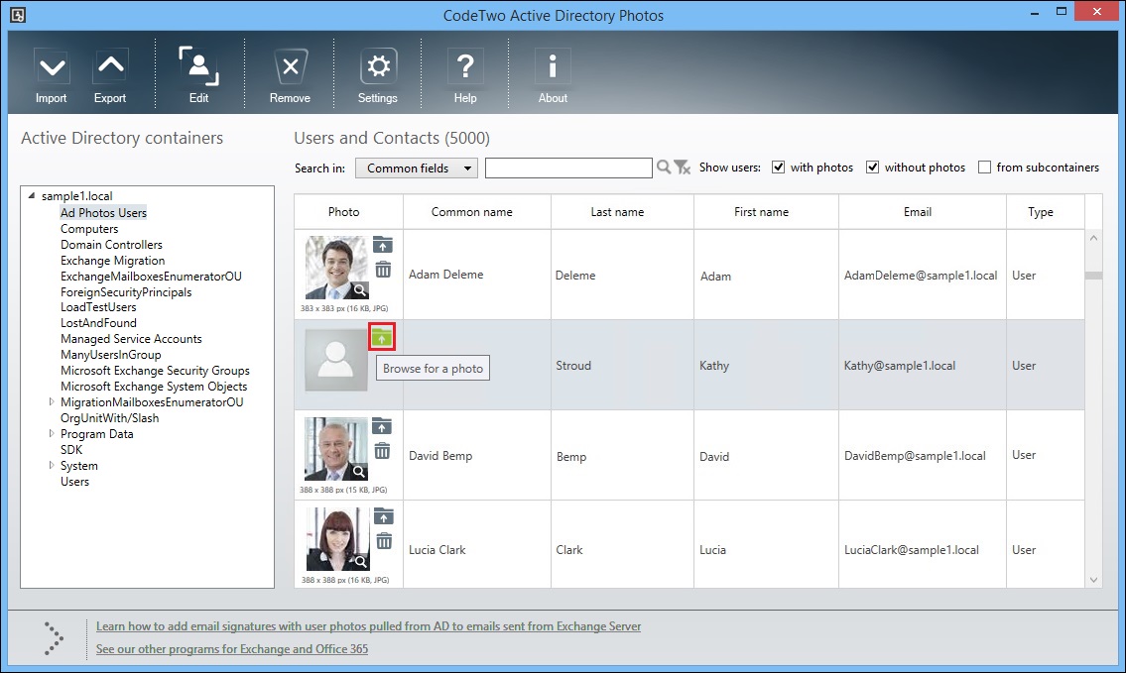
Task: Delete Lucia Clark's photo with trash icon
Action: [384, 541]
